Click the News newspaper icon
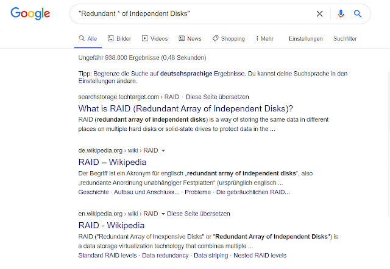This screenshot has height=269, width=390. 182,38
